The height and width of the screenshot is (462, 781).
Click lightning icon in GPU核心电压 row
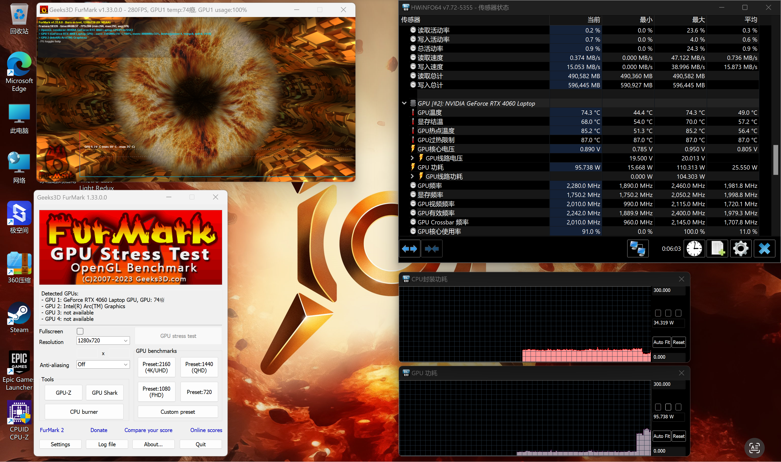(x=413, y=149)
